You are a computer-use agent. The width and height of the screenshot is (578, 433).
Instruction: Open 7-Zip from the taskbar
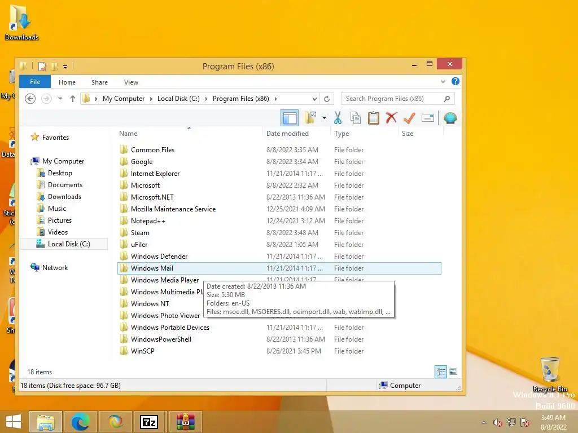149,422
